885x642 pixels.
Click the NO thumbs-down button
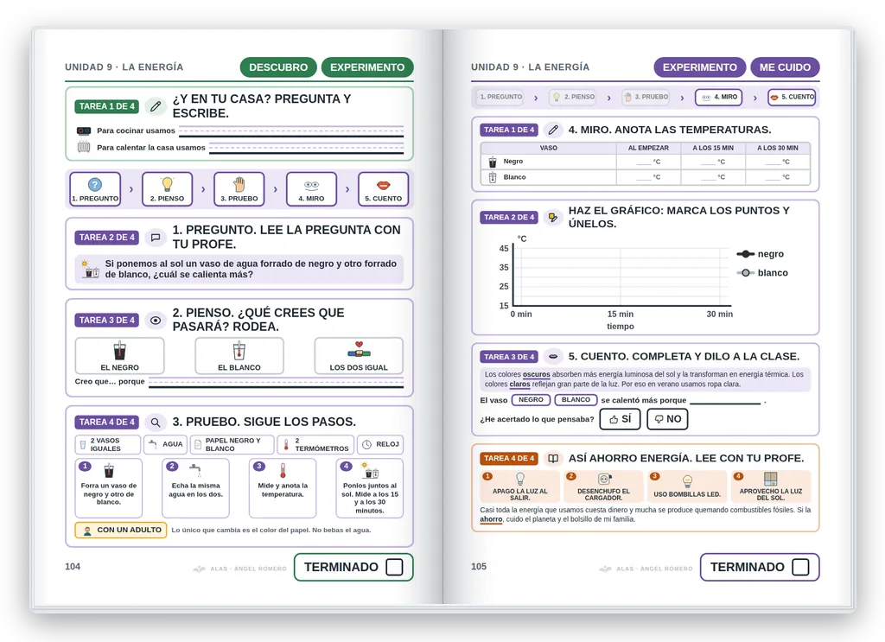pyautogui.click(x=667, y=419)
